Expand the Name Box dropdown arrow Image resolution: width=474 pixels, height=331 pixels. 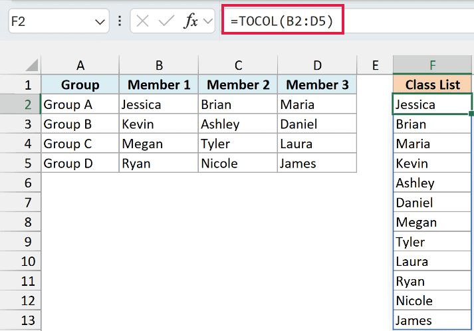(x=100, y=22)
